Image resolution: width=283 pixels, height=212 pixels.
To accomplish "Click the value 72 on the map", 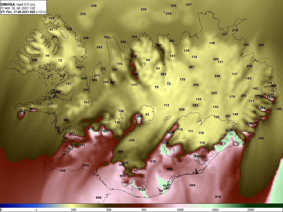I will pyautogui.click(x=169, y=84).
